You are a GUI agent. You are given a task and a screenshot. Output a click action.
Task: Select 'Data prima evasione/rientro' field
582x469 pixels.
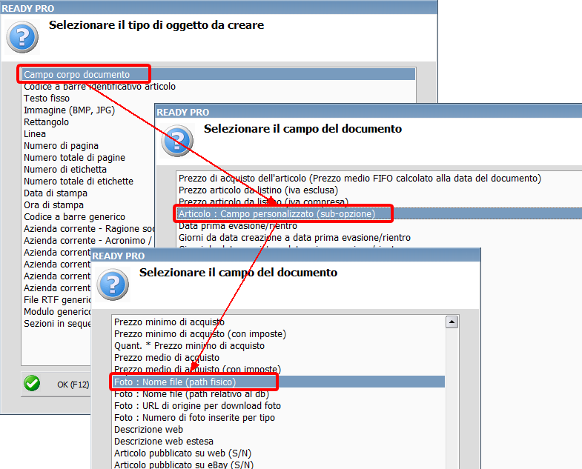[238, 225]
